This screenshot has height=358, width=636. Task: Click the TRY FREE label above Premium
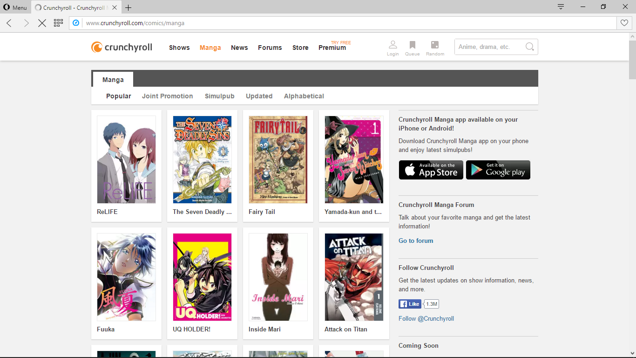point(341,42)
